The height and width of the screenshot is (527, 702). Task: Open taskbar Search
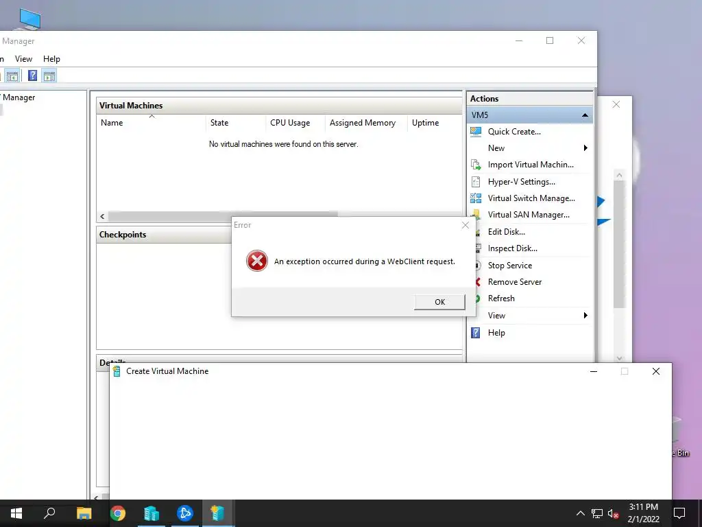pos(49,513)
